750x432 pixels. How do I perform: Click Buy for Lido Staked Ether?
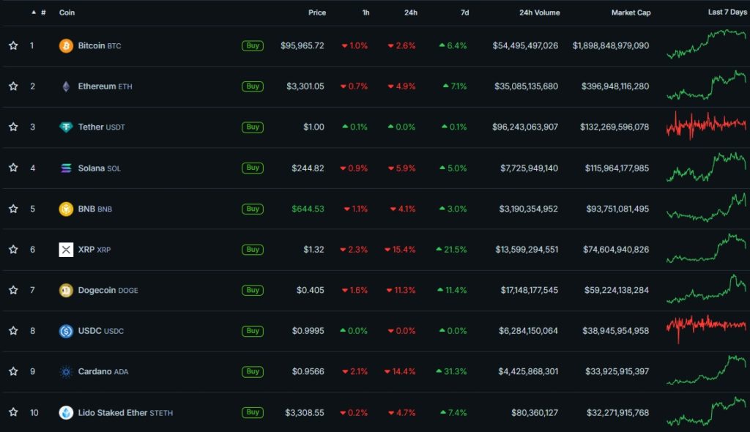pos(253,412)
